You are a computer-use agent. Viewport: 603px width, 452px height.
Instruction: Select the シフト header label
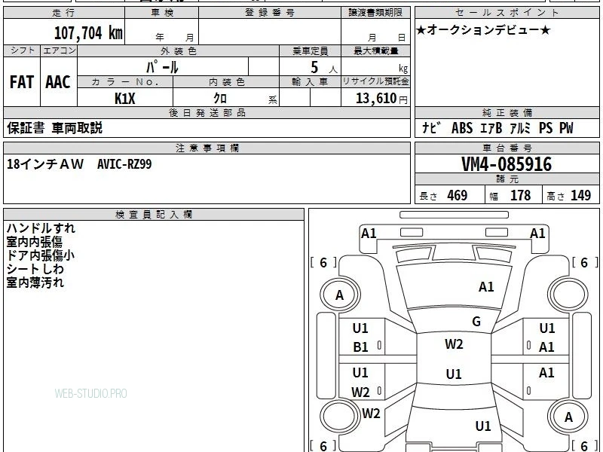[x=22, y=50]
